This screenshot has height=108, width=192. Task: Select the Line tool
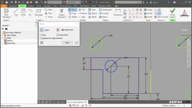(16, 12)
